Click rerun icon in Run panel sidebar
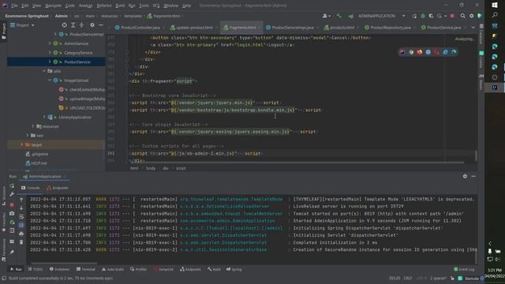This screenshot has height=284, width=505. [12, 186]
